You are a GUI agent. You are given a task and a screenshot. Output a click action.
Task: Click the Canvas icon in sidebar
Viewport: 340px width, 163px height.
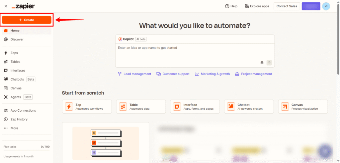[x=6, y=88]
